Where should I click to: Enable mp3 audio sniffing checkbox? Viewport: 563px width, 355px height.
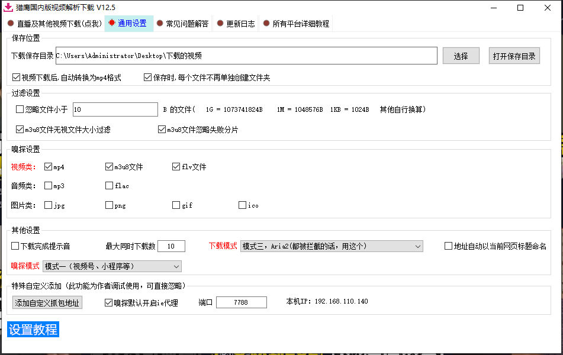point(49,186)
